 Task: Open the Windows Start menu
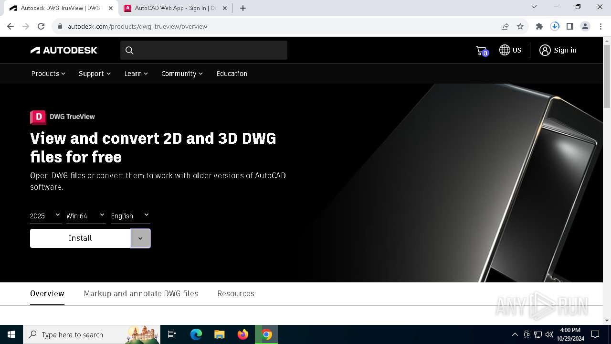click(x=11, y=334)
